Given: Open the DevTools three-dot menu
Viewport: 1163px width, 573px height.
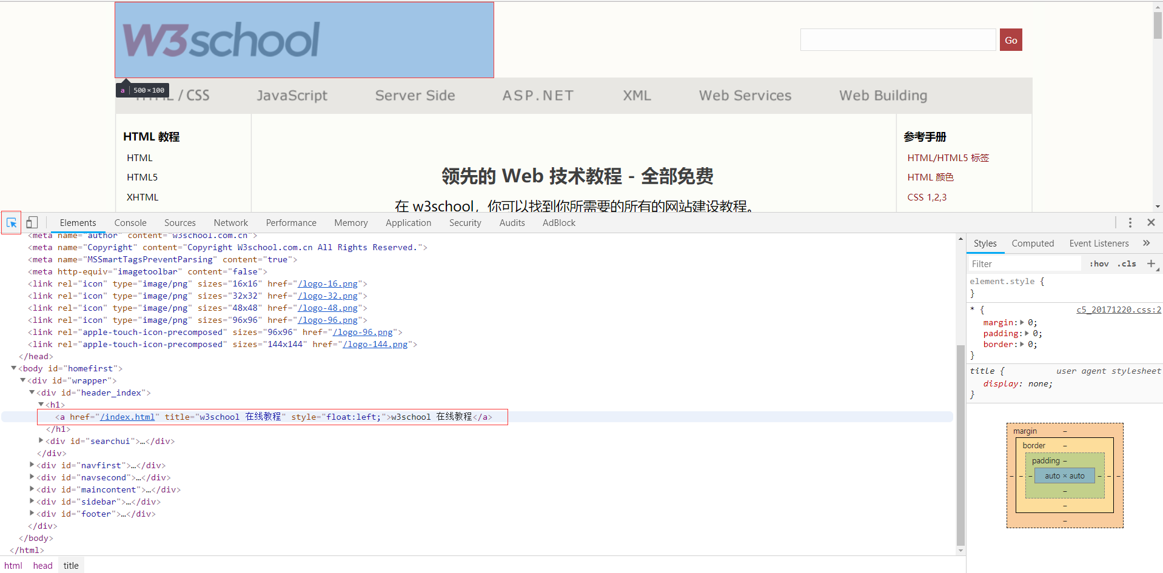Looking at the screenshot, I should tap(1130, 223).
